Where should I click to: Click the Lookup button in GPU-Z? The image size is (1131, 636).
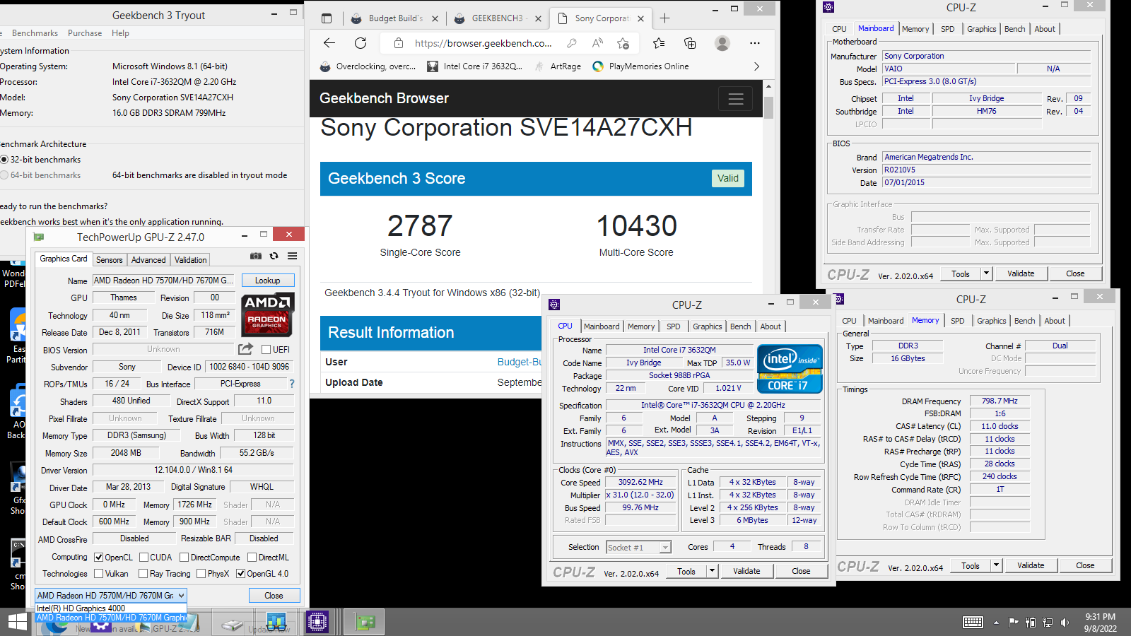[268, 280]
